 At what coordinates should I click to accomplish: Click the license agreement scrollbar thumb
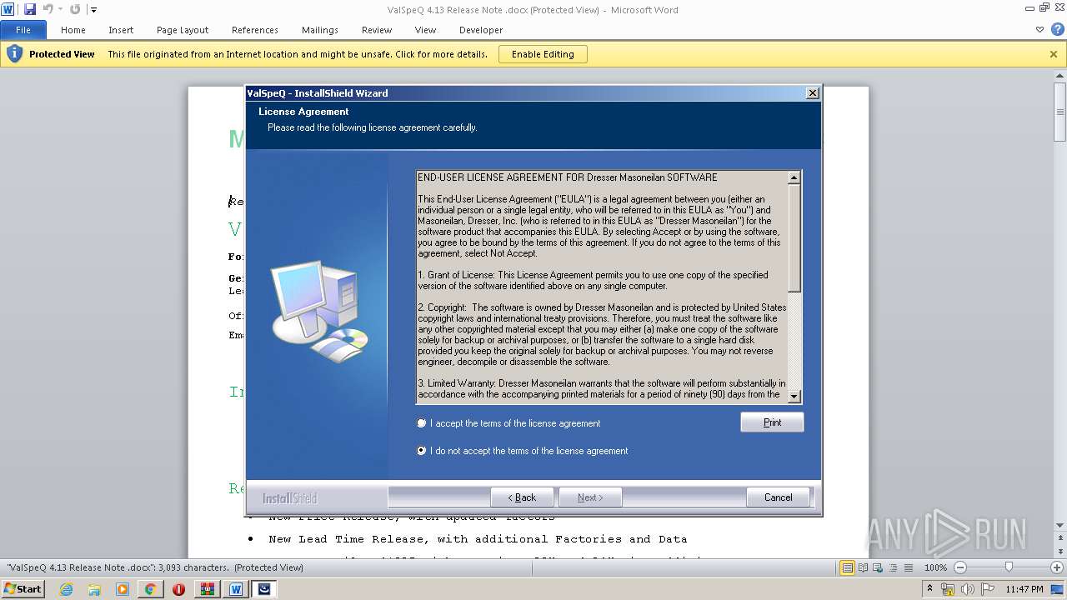tap(794, 237)
